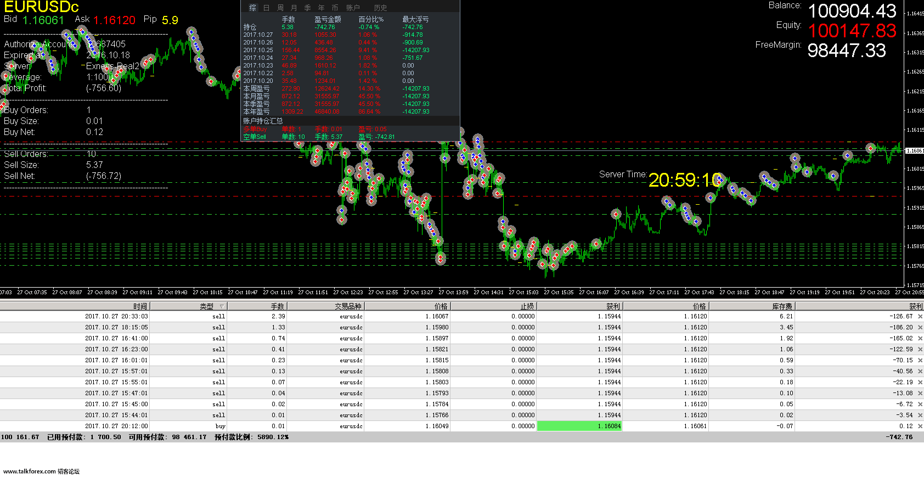The height and width of the screenshot is (477, 924).
Task: Click the open price cell 1.15980
Action: 407,327
